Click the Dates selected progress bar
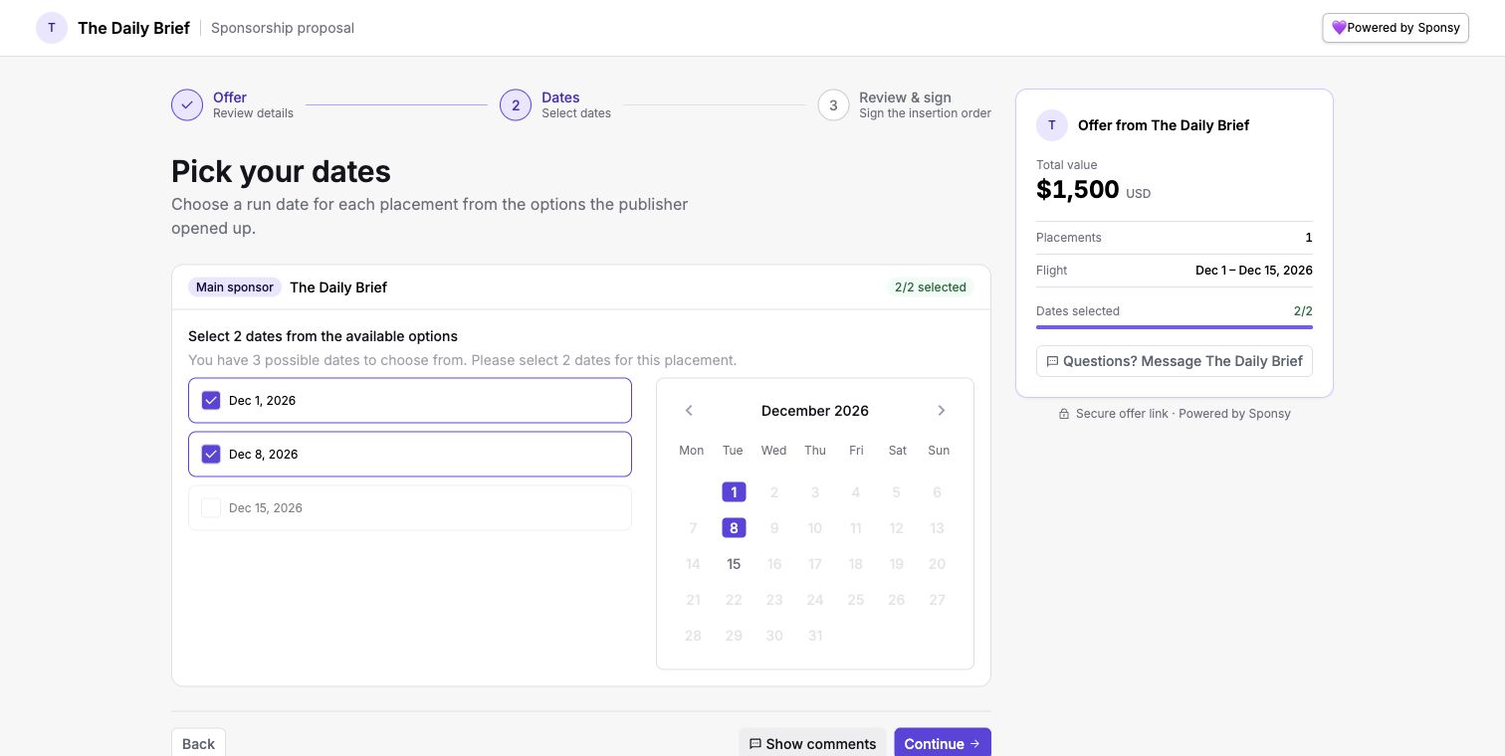Screen dimensions: 1505x756 tap(1175, 326)
